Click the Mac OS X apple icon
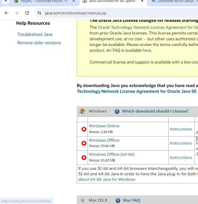The image size is (198, 204). [x=83, y=200]
